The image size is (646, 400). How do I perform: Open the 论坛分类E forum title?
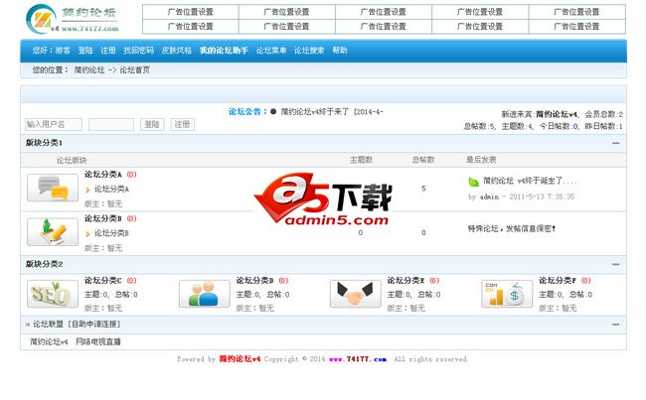click(x=405, y=281)
